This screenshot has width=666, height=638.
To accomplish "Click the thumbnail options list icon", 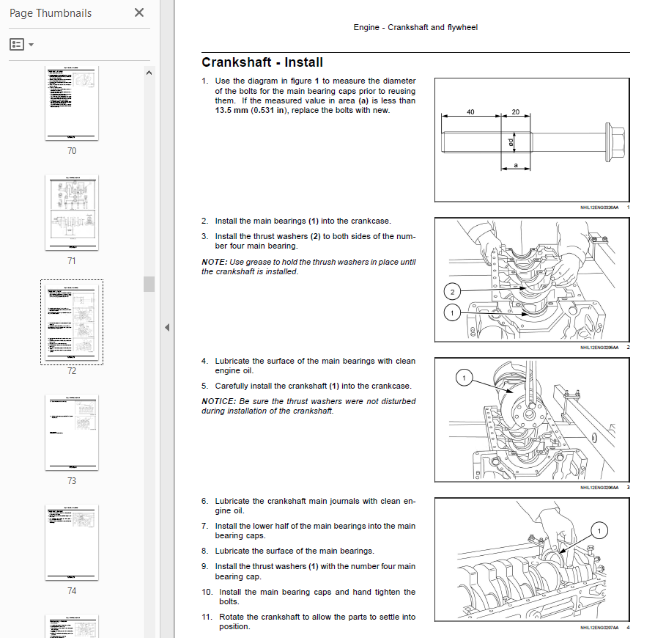I will click(17, 45).
